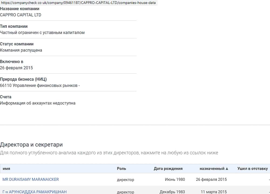Click the "Ушел в отставку" column header
The image size is (270, 194).
pyautogui.click(x=252, y=169)
